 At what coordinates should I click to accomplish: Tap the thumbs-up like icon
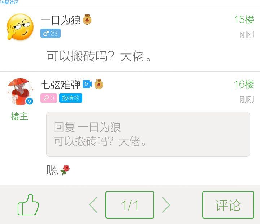point(28,205)
